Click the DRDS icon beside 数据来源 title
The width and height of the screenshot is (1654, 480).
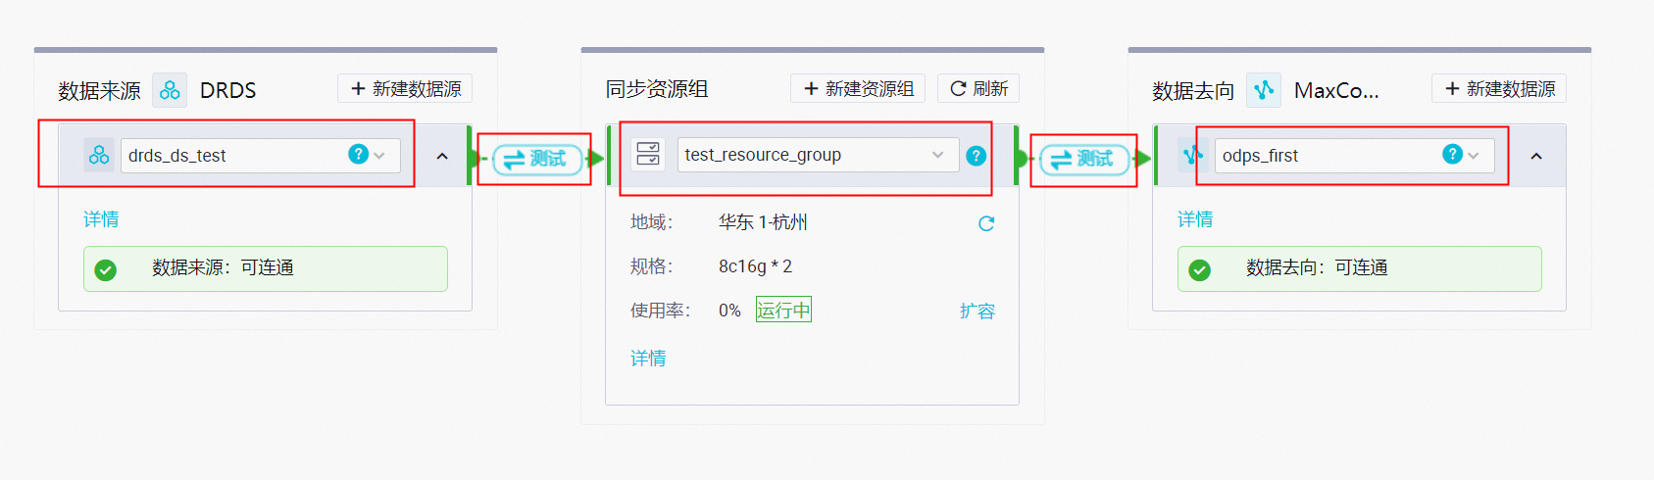[x=170, y=90]
